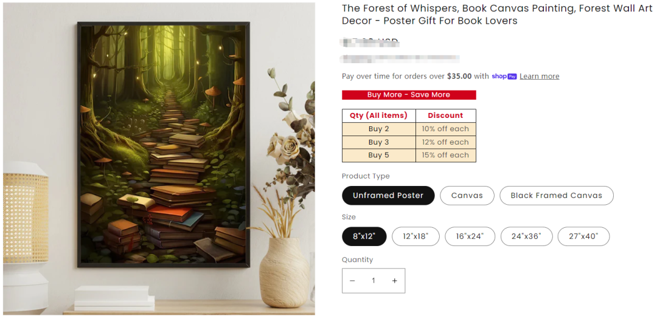The image size is (657, 319).
Task: Click the Qty (All items) table header
Action: coord(379,115)
